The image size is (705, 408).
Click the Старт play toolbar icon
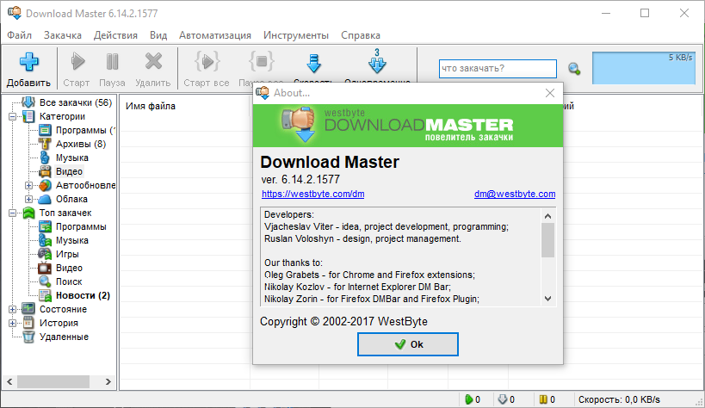77,62
